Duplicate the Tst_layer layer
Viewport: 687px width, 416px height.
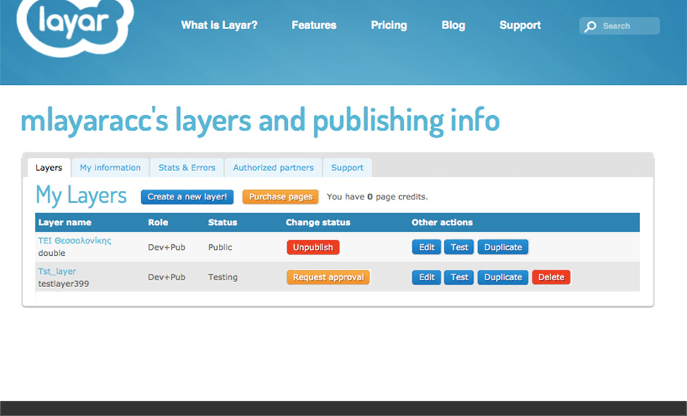click(x=503, y=277)
